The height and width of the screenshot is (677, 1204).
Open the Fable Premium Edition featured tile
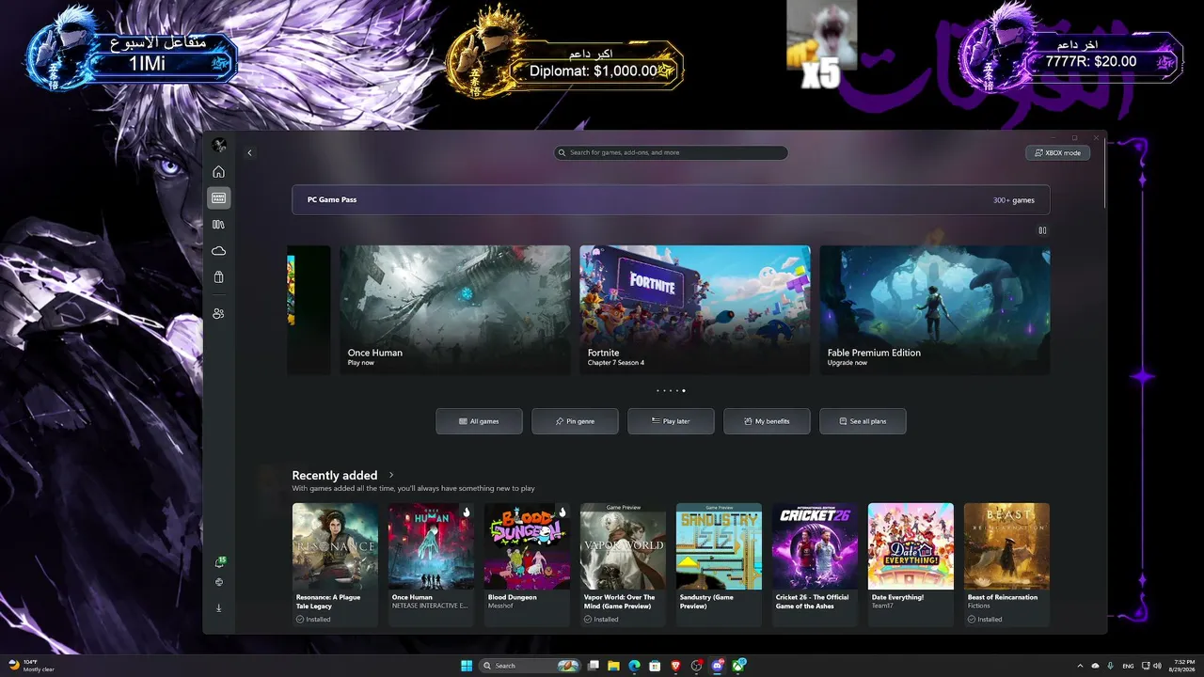pos(935,310)
